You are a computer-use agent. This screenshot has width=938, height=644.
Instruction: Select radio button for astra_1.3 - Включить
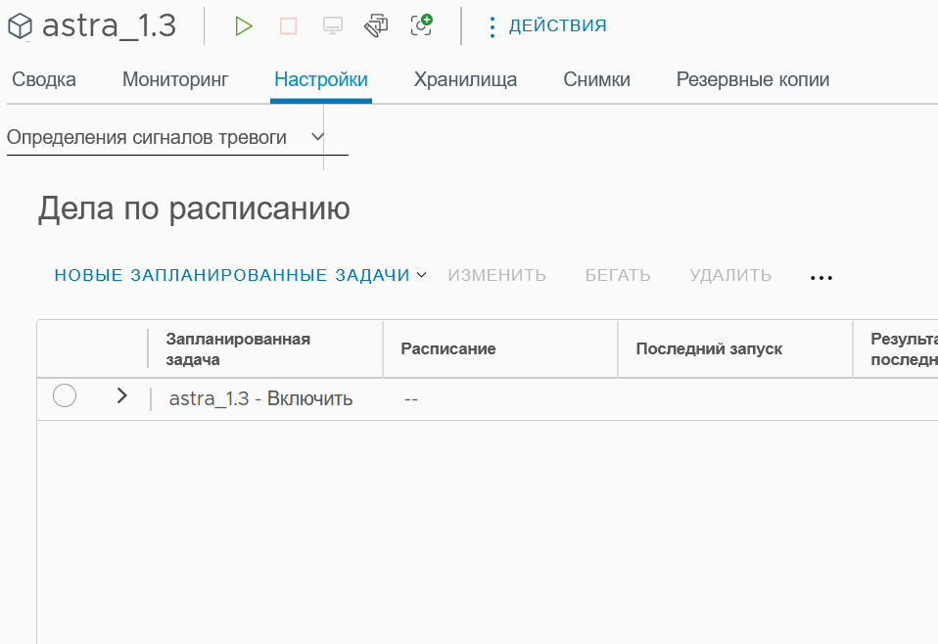[65, 395]
